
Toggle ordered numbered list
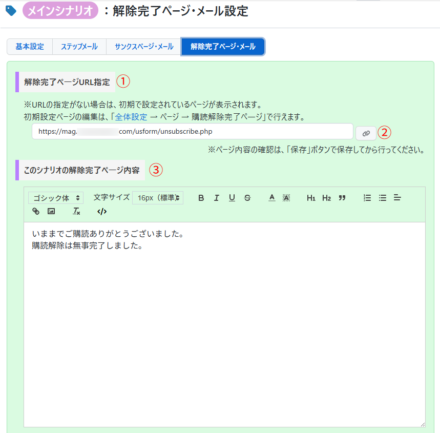367,198
